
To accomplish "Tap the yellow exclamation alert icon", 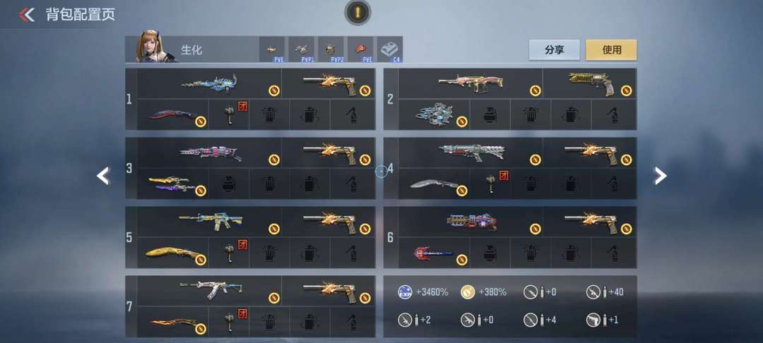I will click(x=357, y=13).
